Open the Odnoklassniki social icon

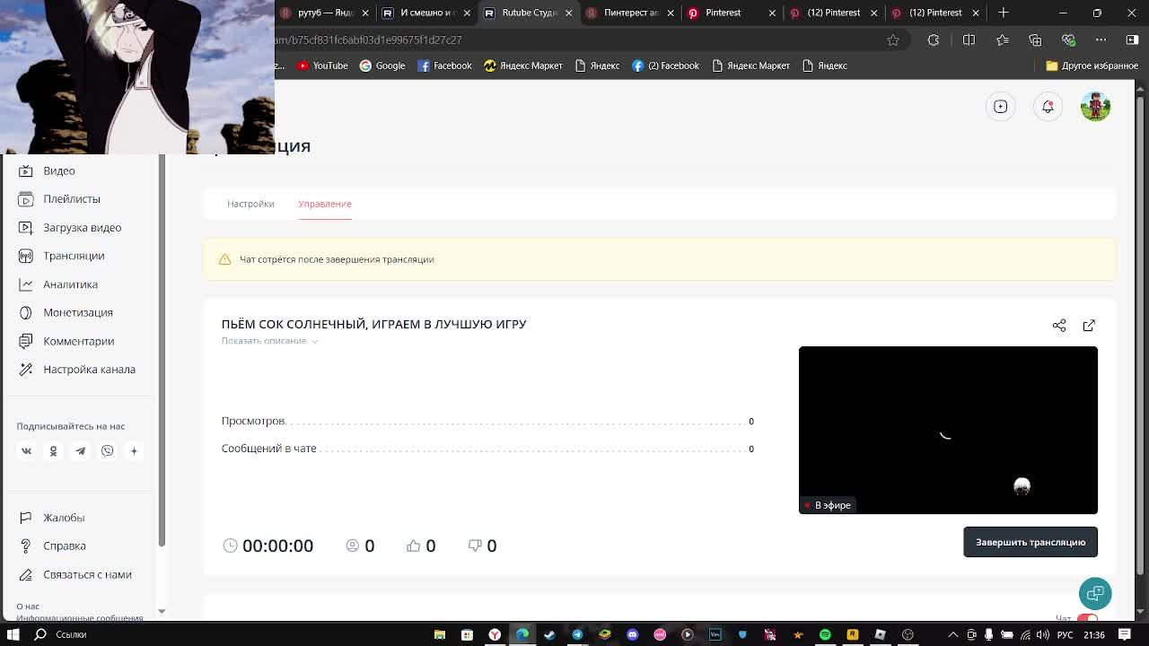[x=53, y=451]
